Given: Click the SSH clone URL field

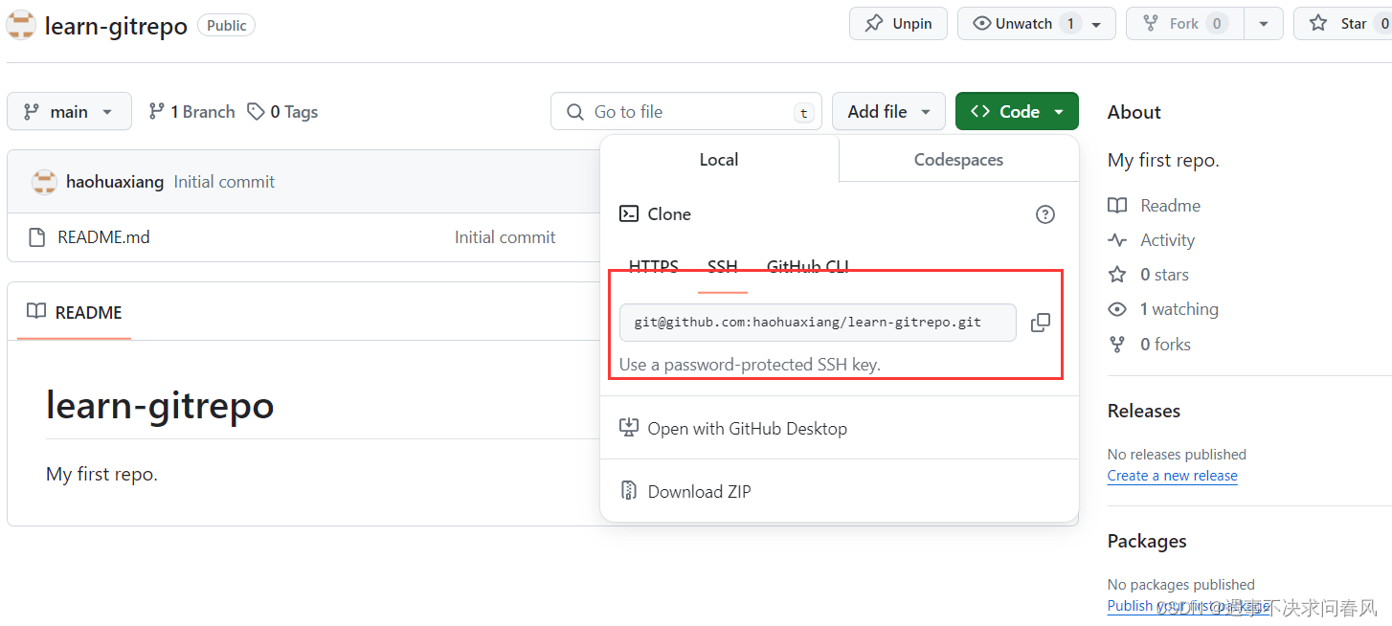Looking at the screenshot, I should [818, 323].
